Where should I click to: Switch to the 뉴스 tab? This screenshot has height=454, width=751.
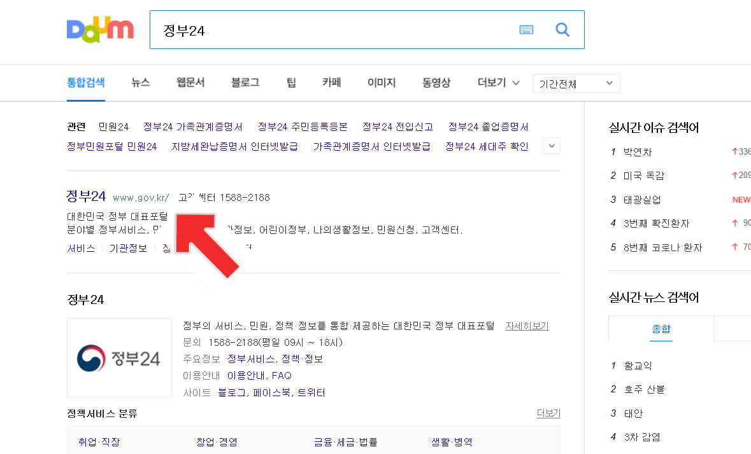coord(141,82)
